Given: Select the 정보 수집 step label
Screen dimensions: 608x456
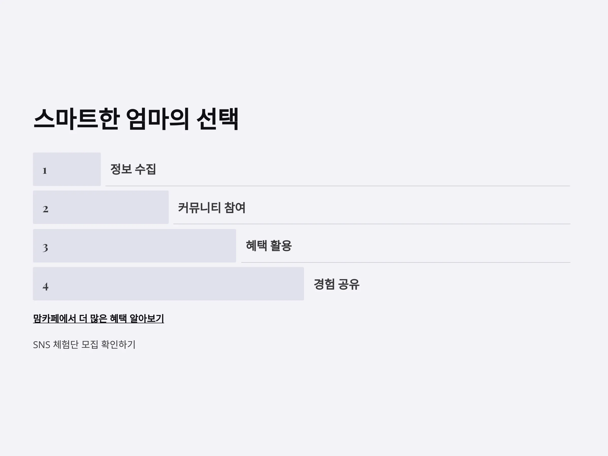Looking at the screenshot, I should 133,169.
